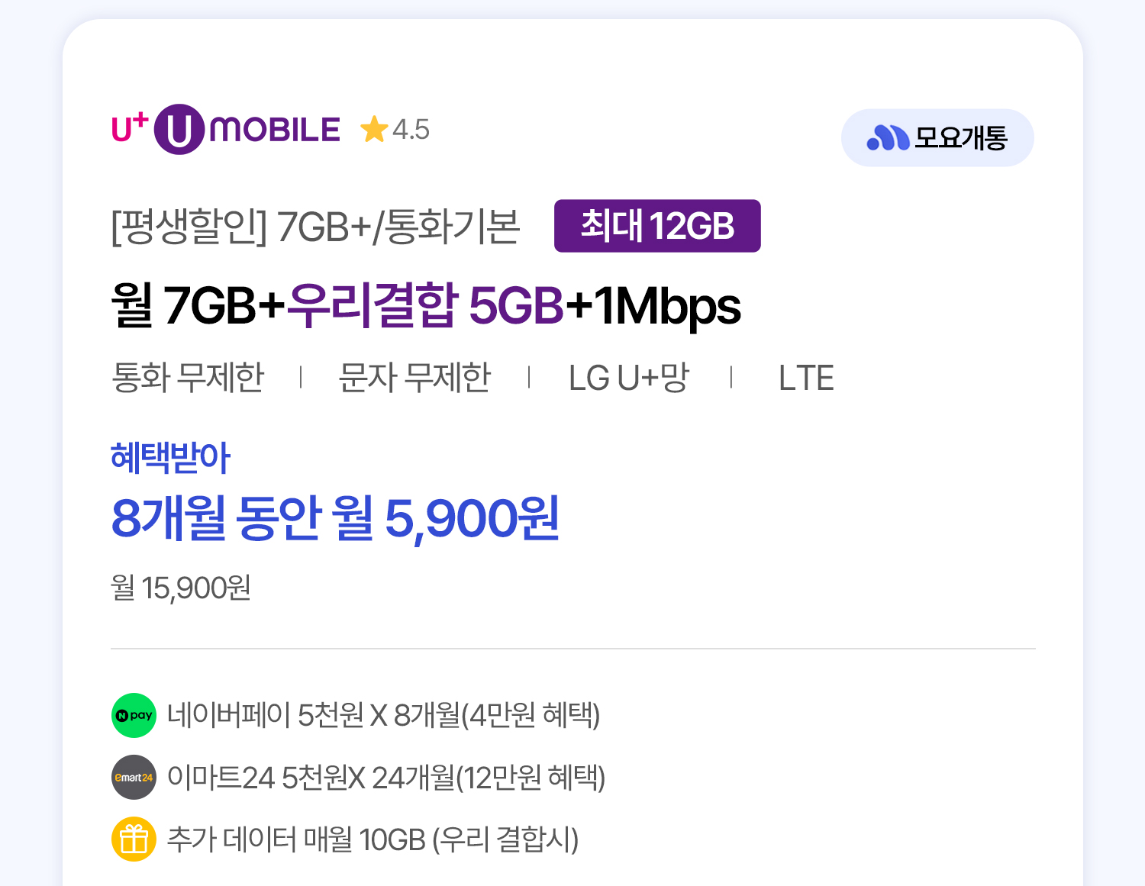Screen dimensions: 1145x886
Task: Open the 네이버페이 5천원 X 8개월 benefit
Action: point(383,715)
